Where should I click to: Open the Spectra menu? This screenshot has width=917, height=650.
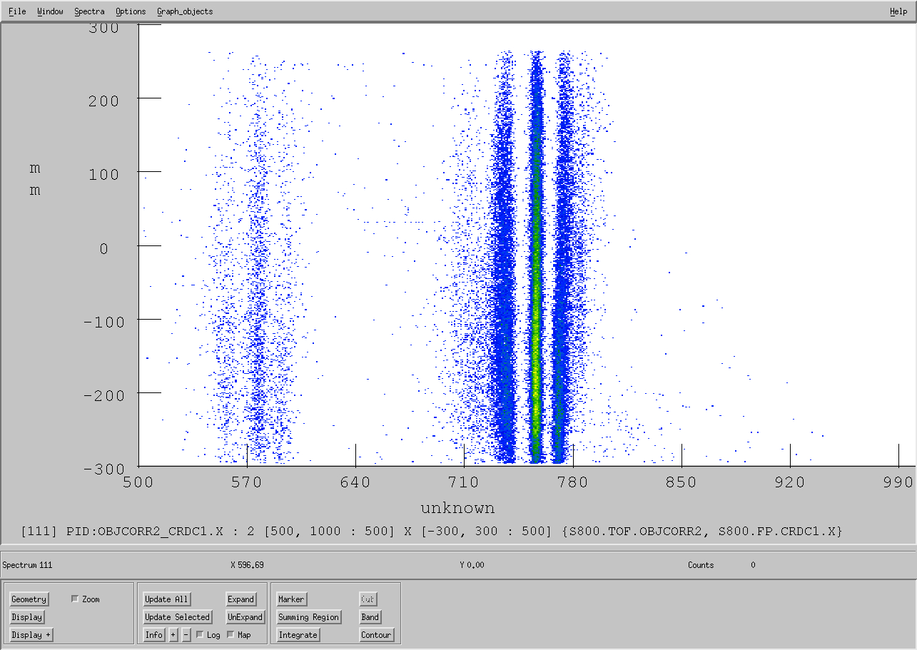(x=89, y=11)
